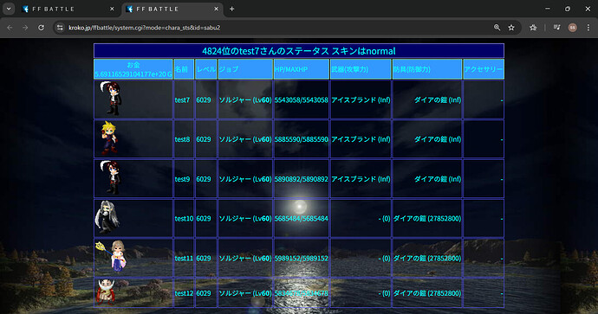Click HP value 5890892/5890892
This screenshot has width=598, height=314.
(x=302, y=179)
